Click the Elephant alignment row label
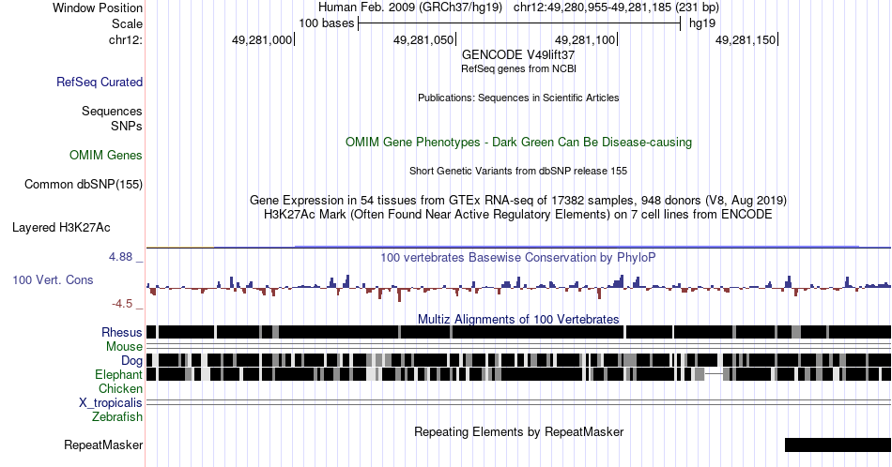The image size is (892, 467). 118,375
